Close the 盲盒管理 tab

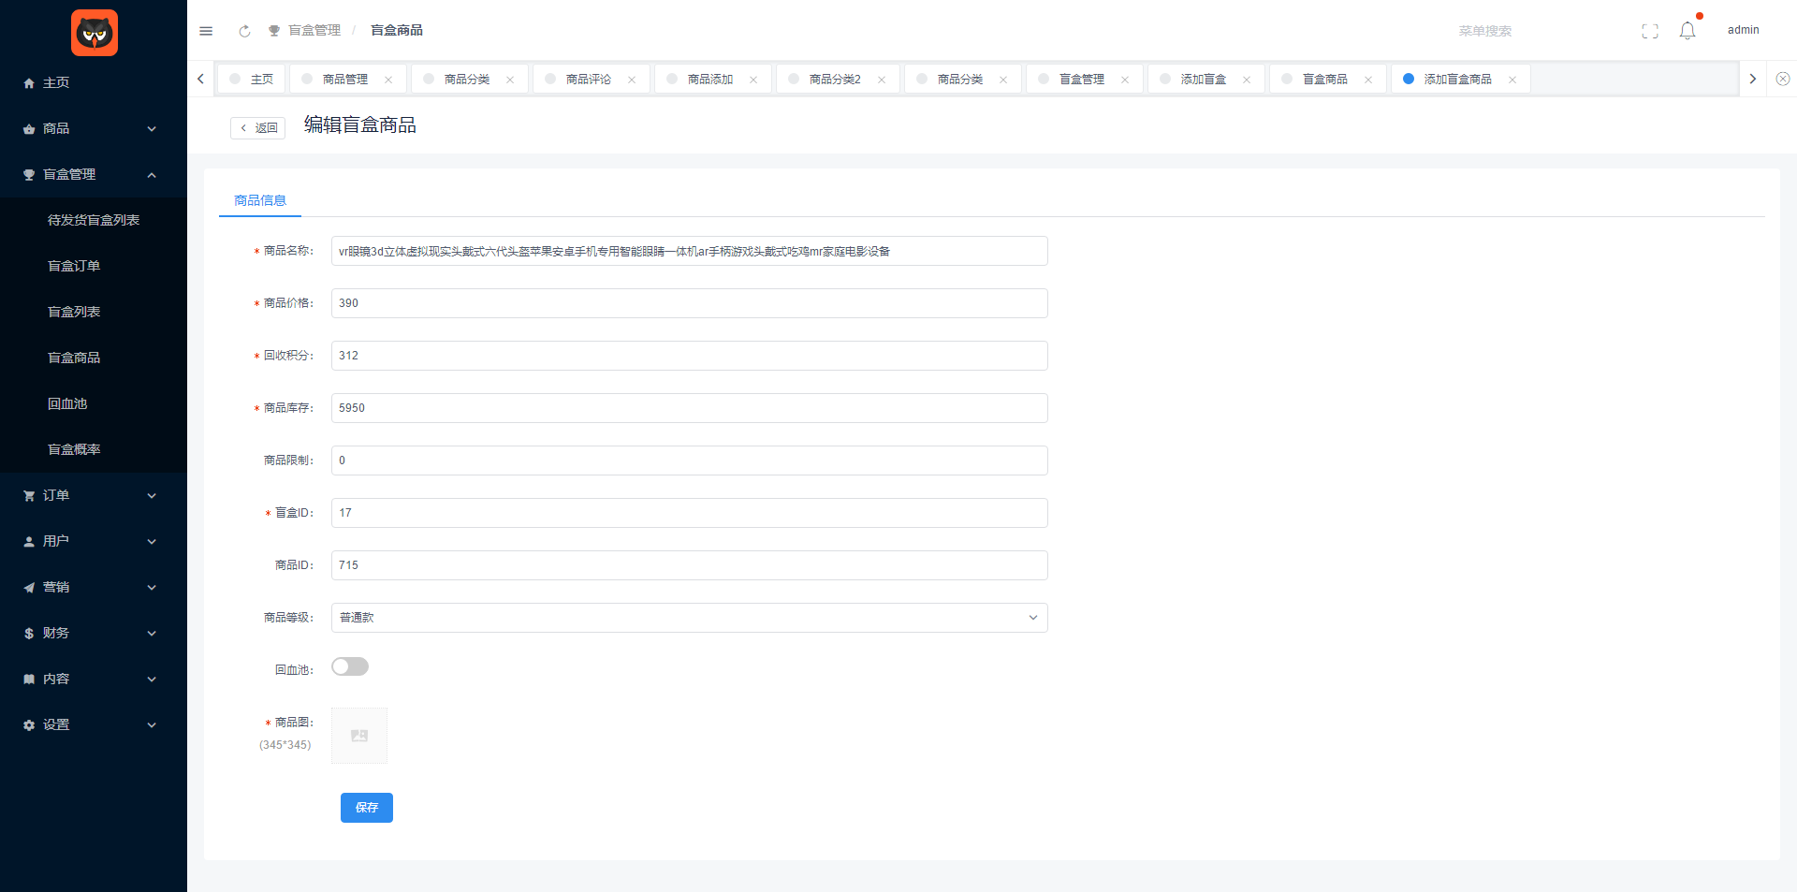pyautogui.click(x=1125, y=80)
